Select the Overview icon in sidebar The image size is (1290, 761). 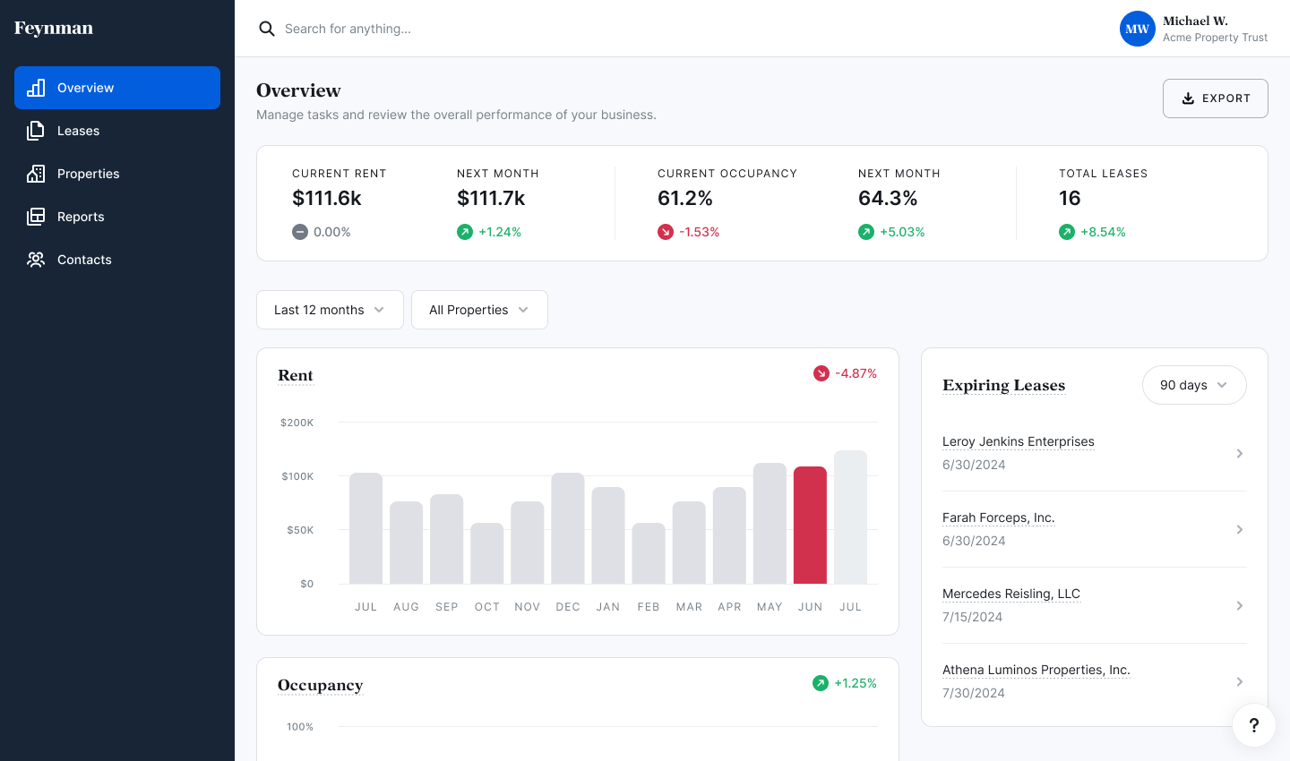tap(36, 88)
